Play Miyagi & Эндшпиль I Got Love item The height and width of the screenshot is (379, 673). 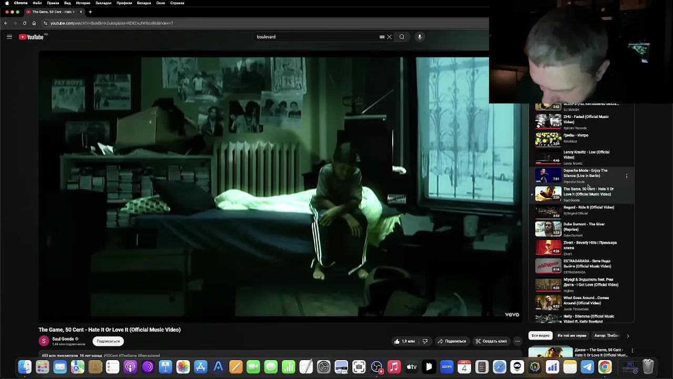581,285
